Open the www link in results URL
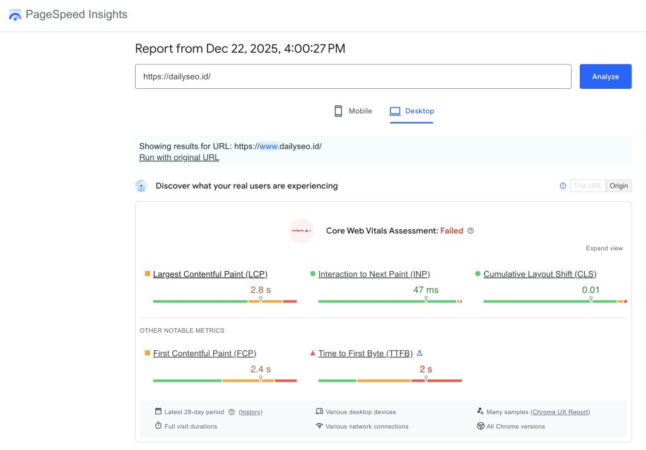This screenshot has height=450, width=646. [x=269, y=146]
